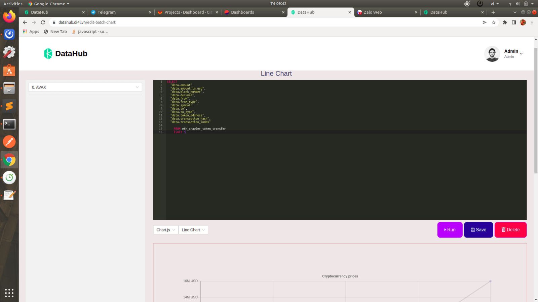Open the Chart.js library dropdown
The image size is (538, 302).
[x=165, y=230]
